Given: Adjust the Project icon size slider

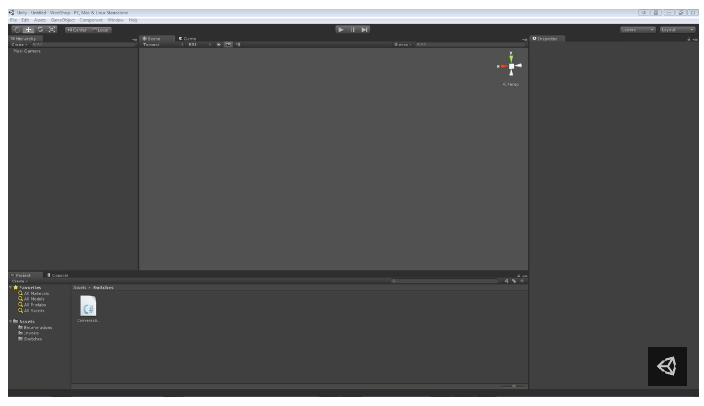Looking at the screenshot, I should coord(513,386).
